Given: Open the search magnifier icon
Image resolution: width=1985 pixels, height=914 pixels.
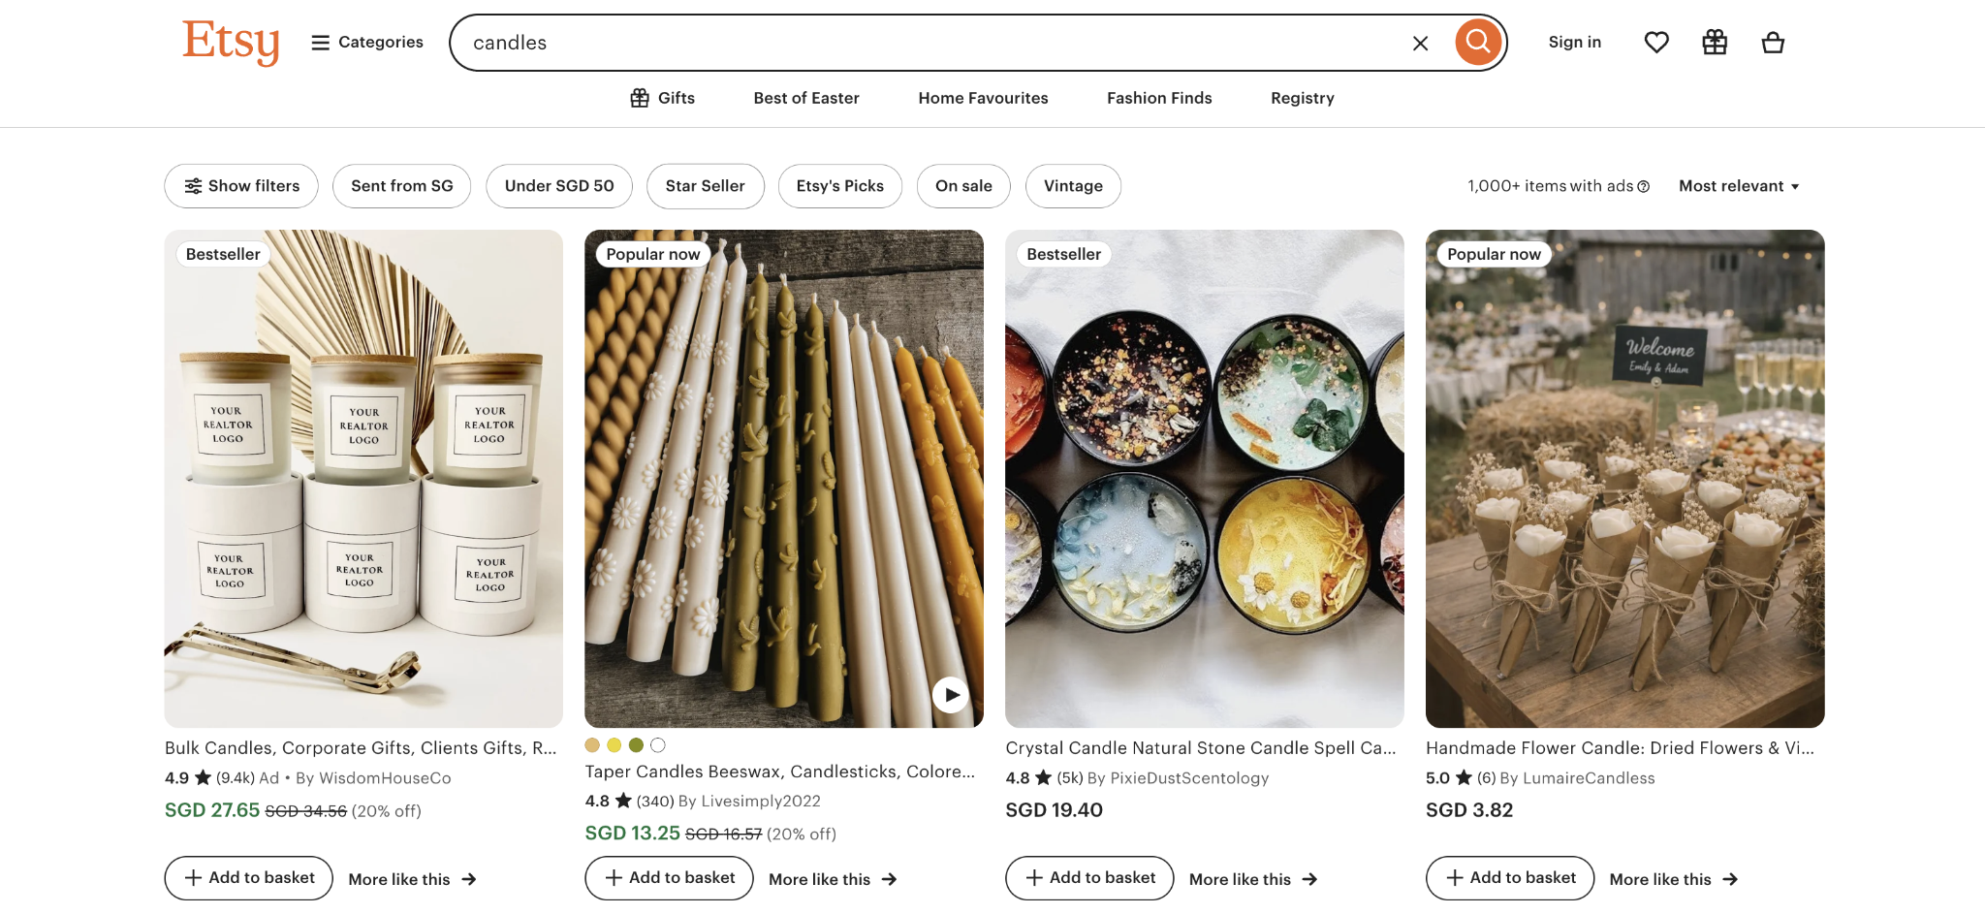Looking at the screenshot, I should click(1477, 42).
